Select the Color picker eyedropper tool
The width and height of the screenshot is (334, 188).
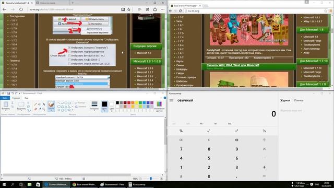point(40,109)
